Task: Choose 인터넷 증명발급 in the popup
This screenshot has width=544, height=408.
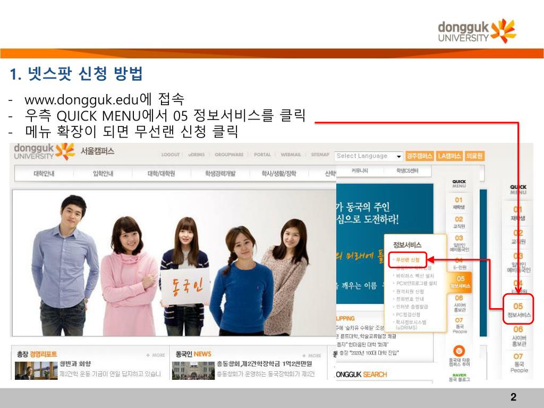Action: (412, 307)
